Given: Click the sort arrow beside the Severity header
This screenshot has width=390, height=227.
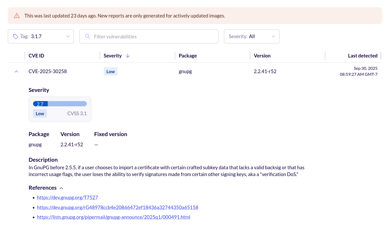Looking at the screenshot, I should point(128,56).
